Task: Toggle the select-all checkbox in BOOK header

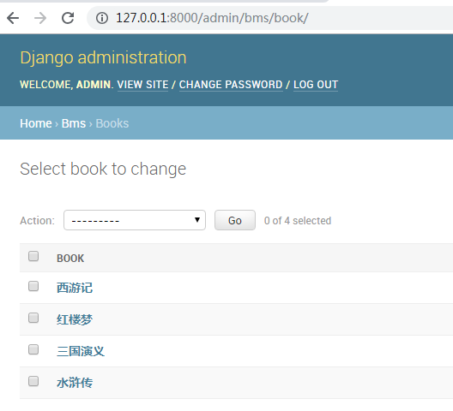Action: (x=33, y=256)
